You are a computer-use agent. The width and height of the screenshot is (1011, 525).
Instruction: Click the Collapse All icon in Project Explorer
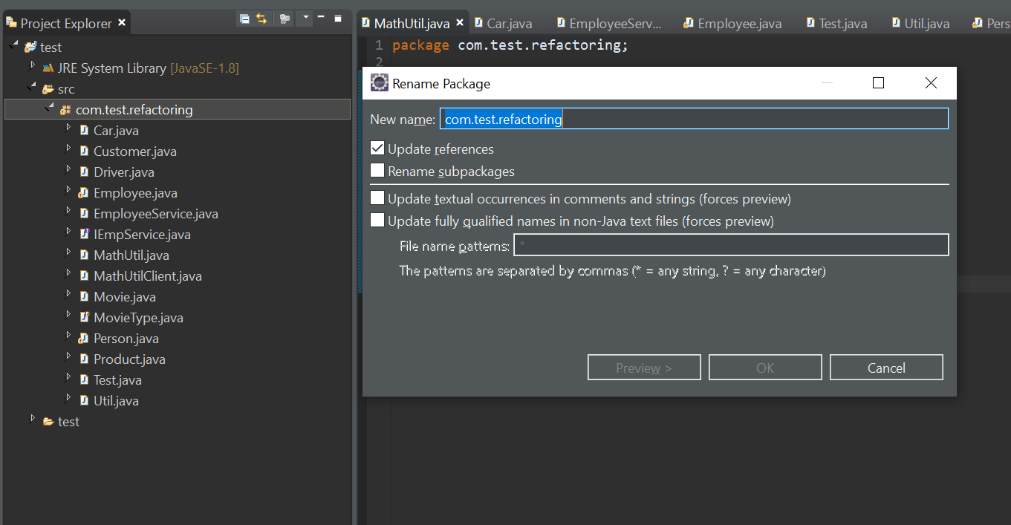point(244,19)
